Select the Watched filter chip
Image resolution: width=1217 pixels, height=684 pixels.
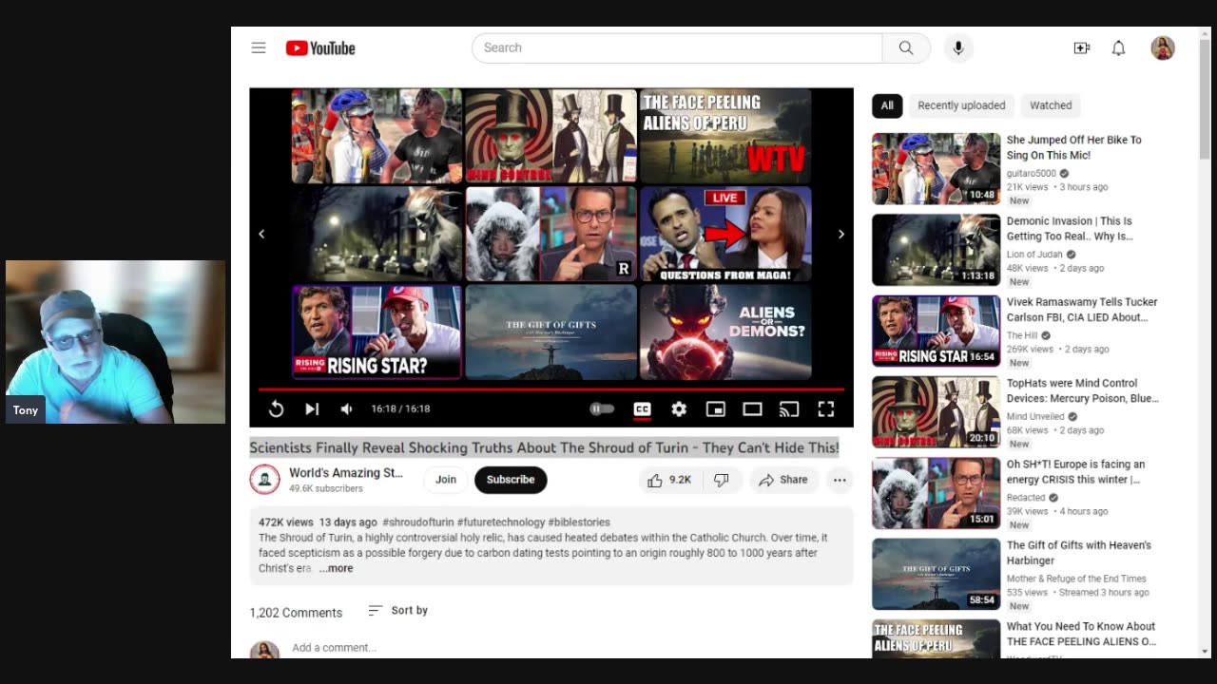[1051, 105]
